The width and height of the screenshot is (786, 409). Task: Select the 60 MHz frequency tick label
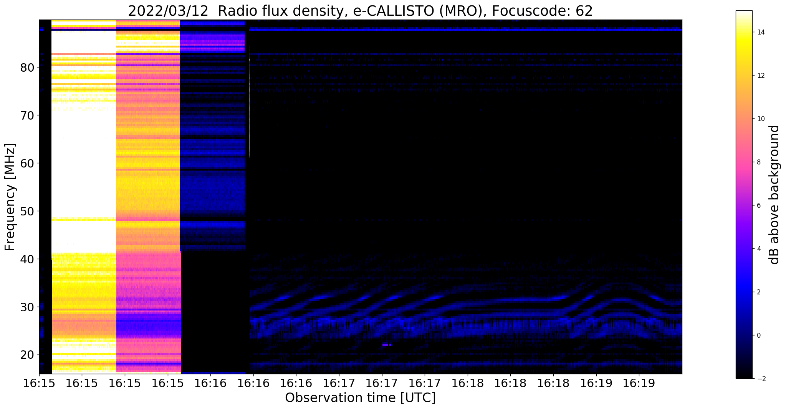point(28,164)
